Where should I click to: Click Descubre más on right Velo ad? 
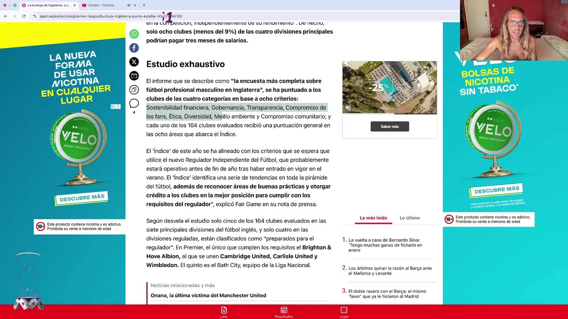pyautogui.click(x=497, y=191)
